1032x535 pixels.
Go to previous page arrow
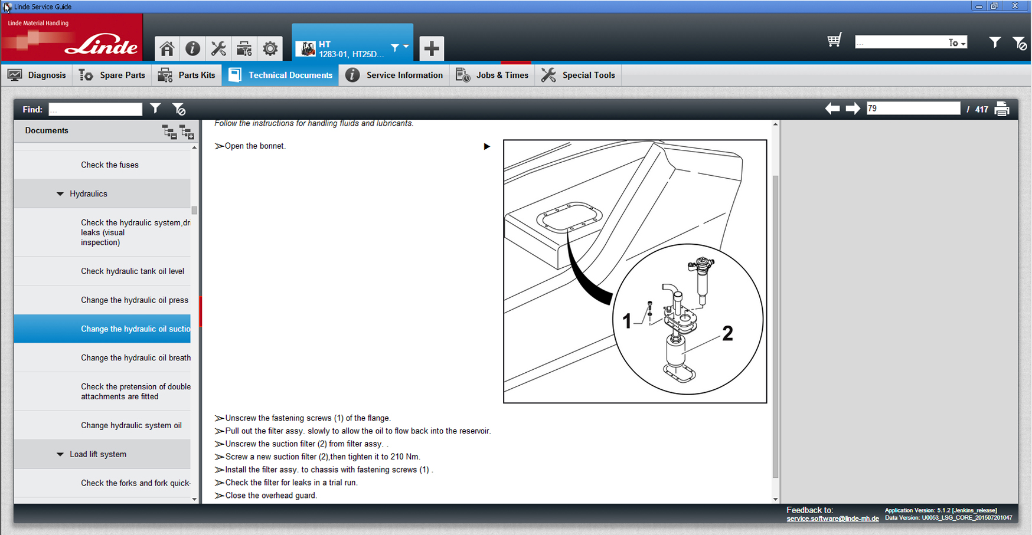(832, 109)
